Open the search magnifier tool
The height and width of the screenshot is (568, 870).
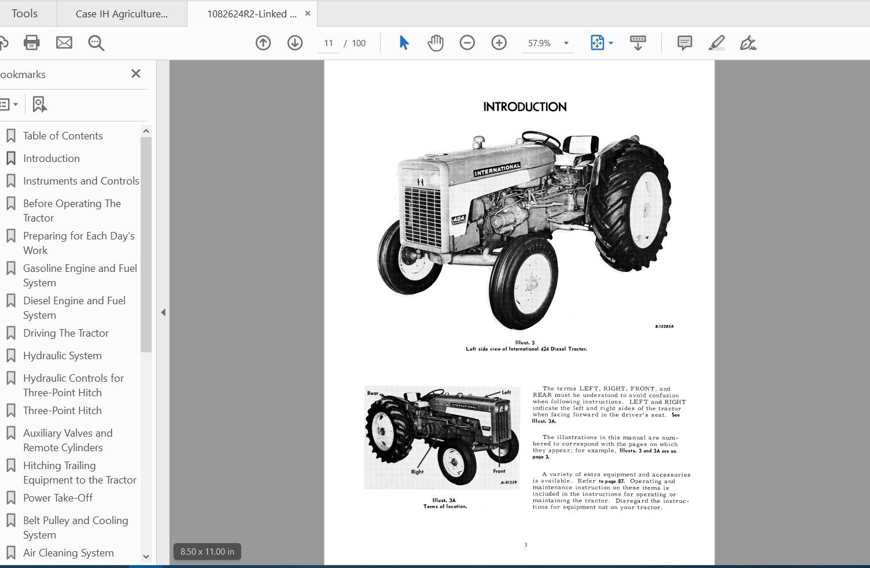[96, 42]
